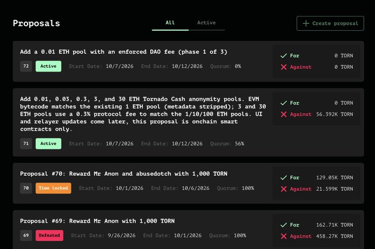Open the 0.01 ETH pool DAO fee proposal
This screenshot has width=375, height=249.
[124, 52]
